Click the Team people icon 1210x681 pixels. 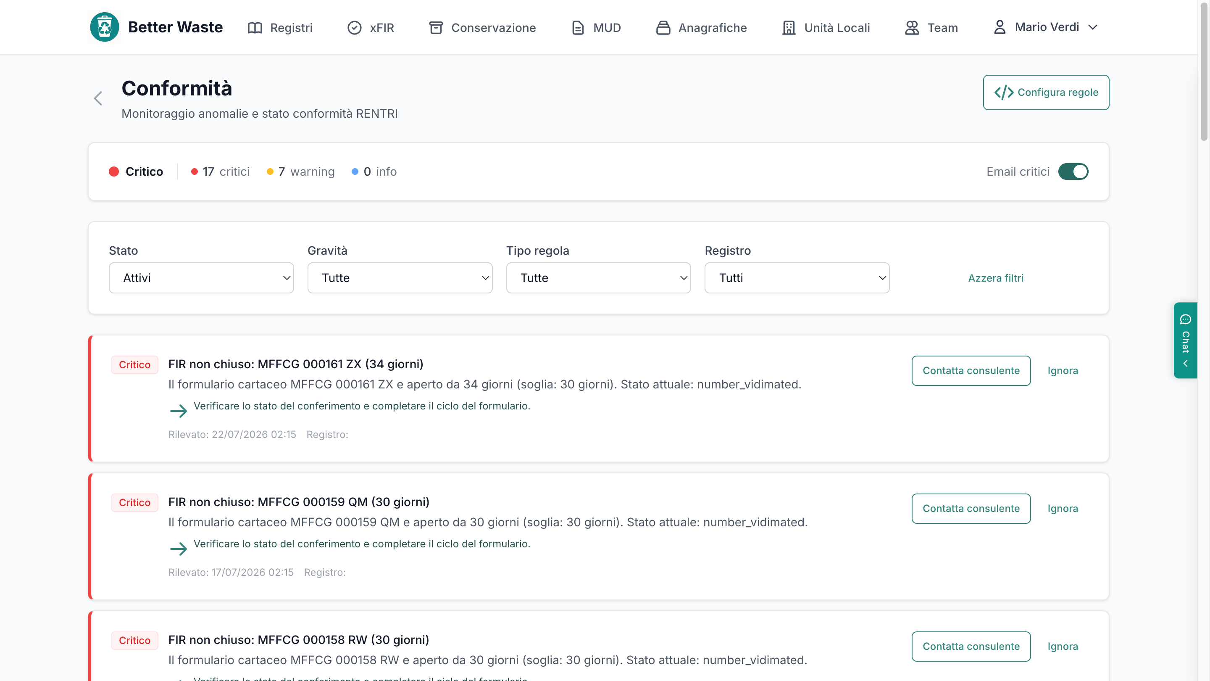click(912, 28)
